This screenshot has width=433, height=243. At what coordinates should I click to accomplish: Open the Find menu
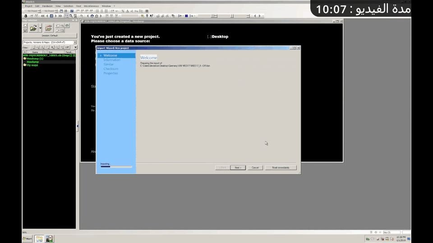click(78, 6)
